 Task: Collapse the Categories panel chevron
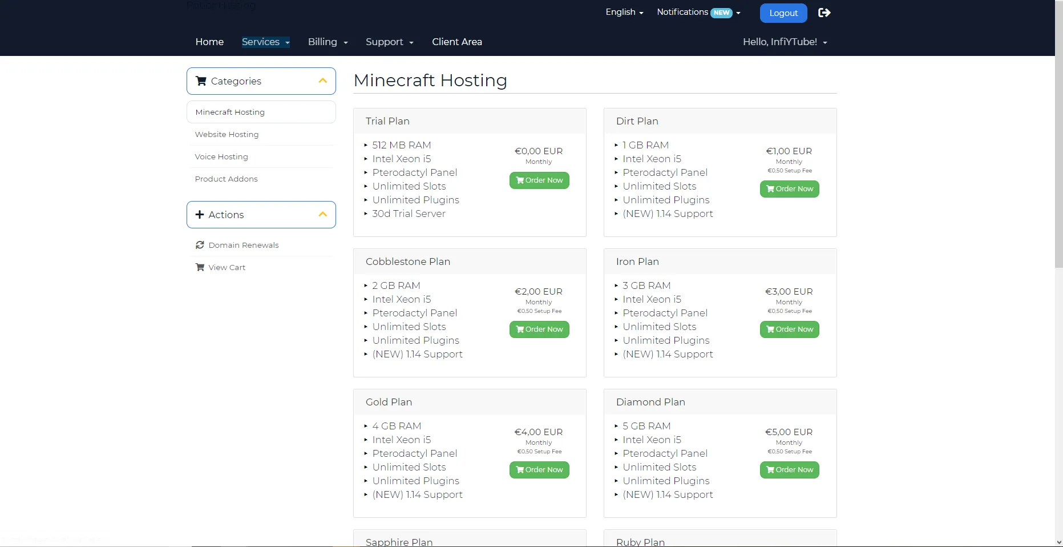click(322, 81)
